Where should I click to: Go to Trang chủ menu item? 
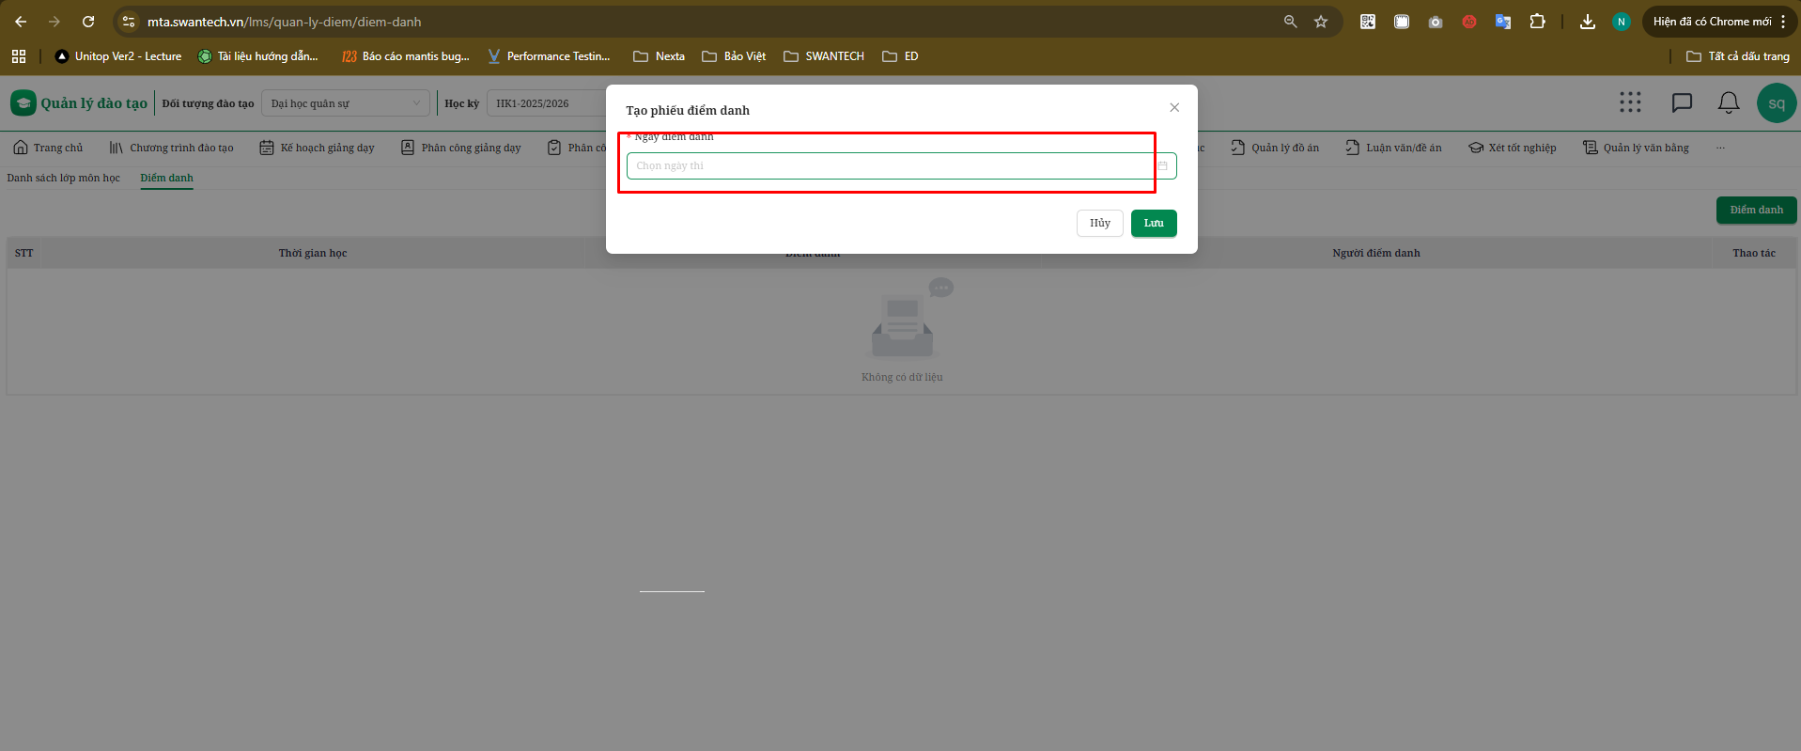(48, 148)
